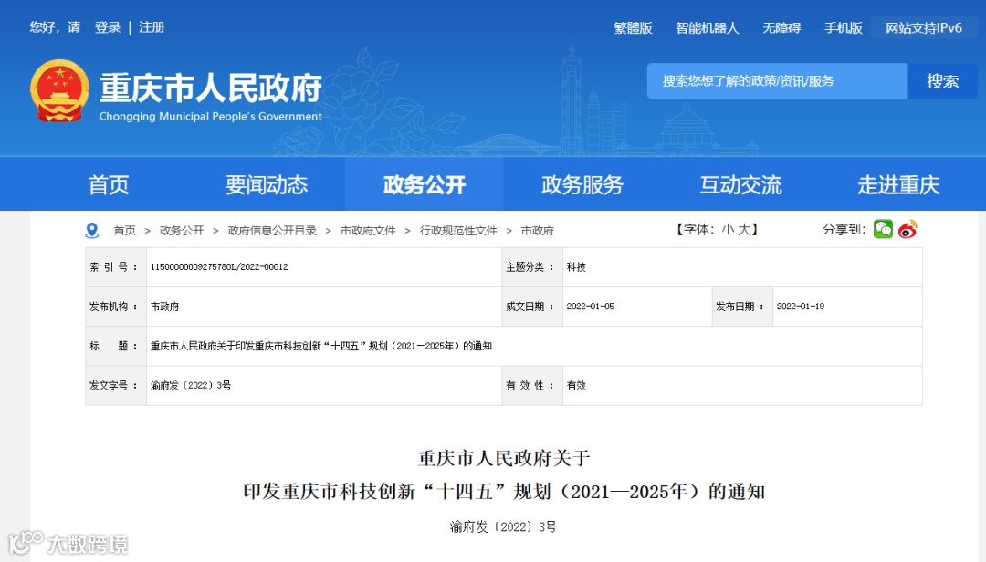Open the 注册 link
Image resolution: width=986 pixels, height=562 pixels.
click(152, 27)
